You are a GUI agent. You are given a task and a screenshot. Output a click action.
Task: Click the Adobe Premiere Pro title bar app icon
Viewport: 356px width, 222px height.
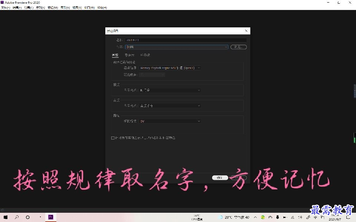(2, 3)
